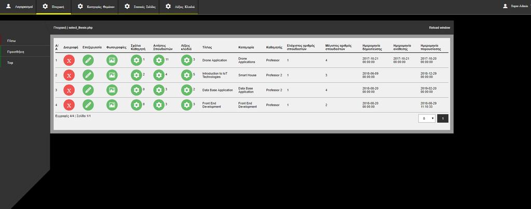The image size is (531, 209).
Task: Click the Data Base Application title cell
Action: click(217, 90)
